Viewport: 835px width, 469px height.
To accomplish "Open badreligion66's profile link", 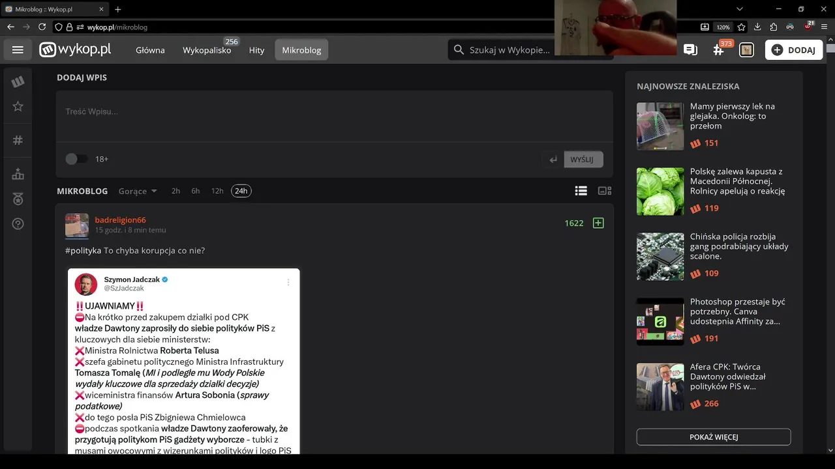I will pyautogui.click(x=120, y=220).
